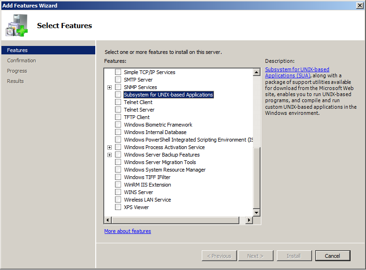Open the More about features link

point(128,231)
